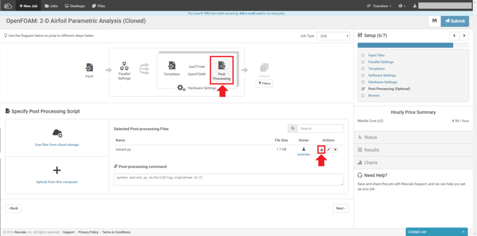Click the search magnifier icon
The height and width of the screenshot is (236, 477).
pos(293,128)
